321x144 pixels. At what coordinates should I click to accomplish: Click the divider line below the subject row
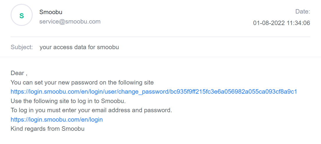pyautogui.click(x=160, y=57)
